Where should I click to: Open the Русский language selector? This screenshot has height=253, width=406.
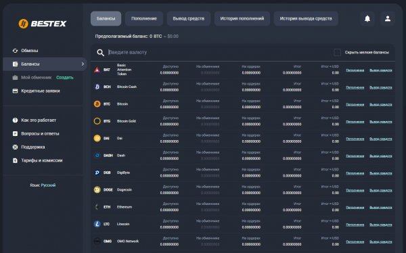click(x=48, y=185)
